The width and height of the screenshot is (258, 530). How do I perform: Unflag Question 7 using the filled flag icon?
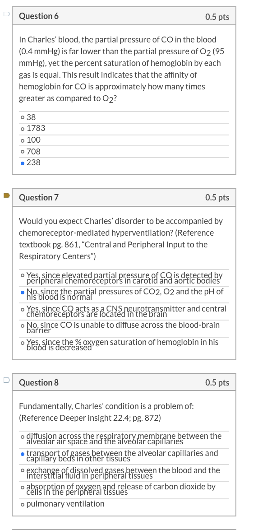coord(6,195)
